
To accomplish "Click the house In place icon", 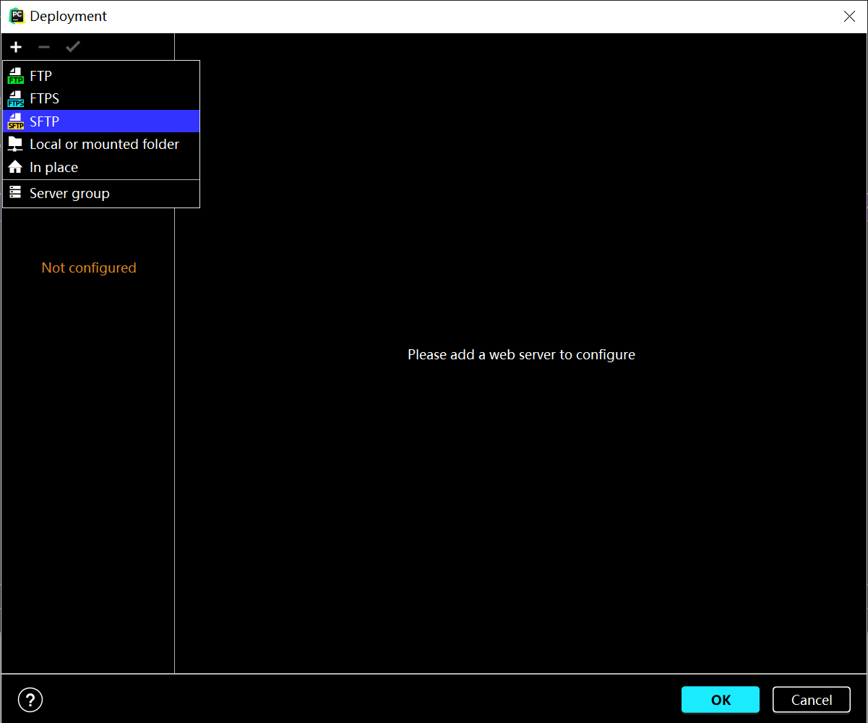I will tap(15, 167).
